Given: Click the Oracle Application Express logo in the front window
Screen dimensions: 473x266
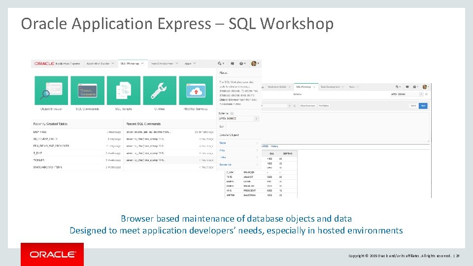Looking at the screenshot, I should [x=57, y=64].
